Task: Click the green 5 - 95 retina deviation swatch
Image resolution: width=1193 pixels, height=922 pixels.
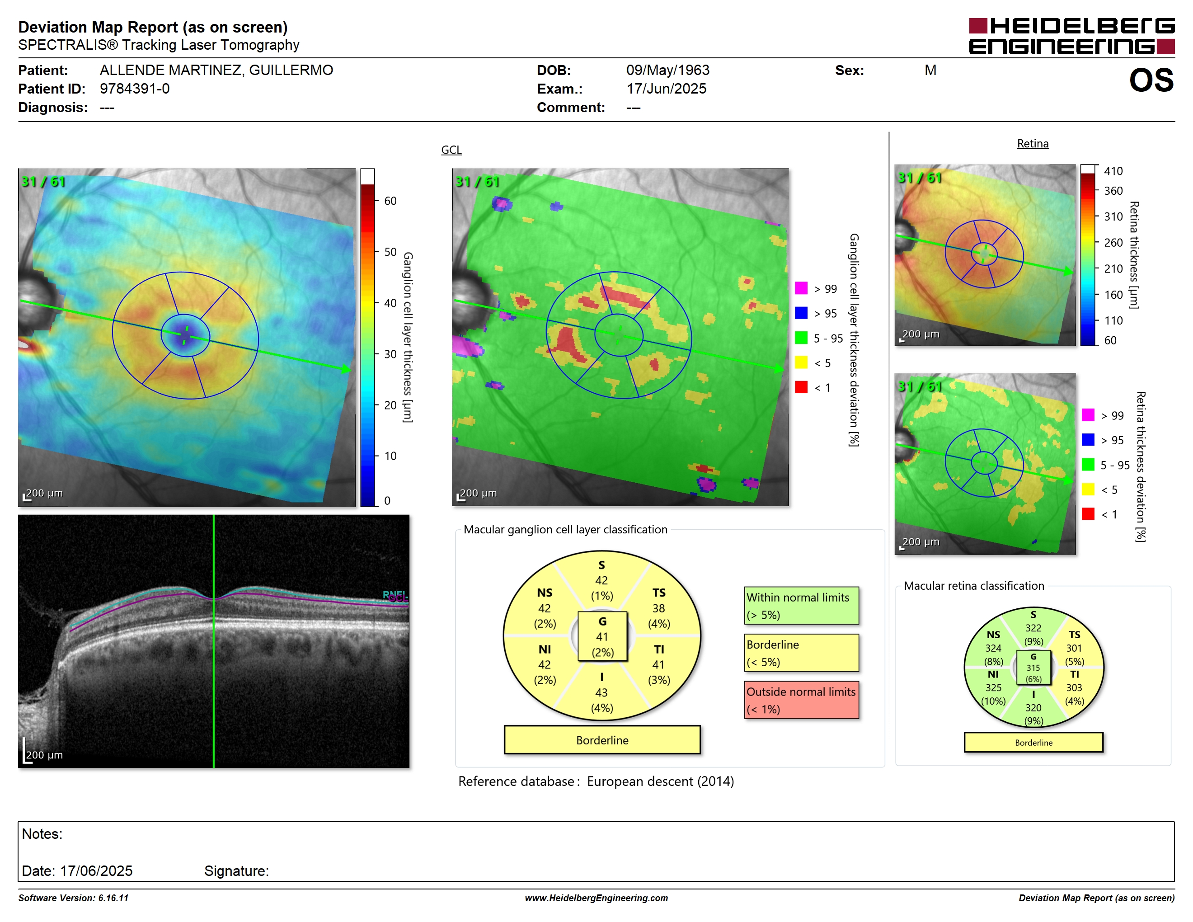Action: click(x=1088, y=465)
